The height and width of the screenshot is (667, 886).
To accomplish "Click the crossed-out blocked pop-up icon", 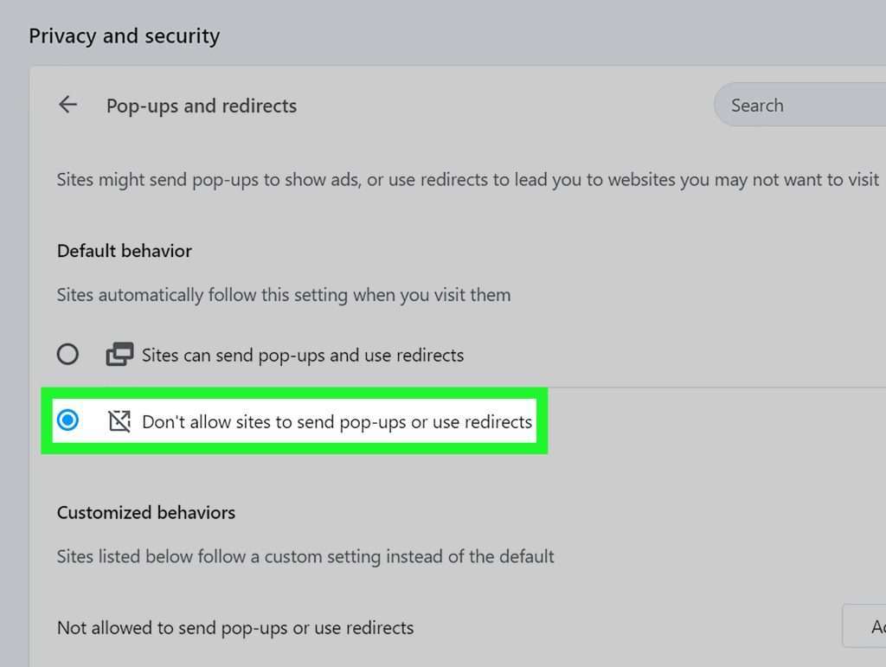I will tap(119, 421).
